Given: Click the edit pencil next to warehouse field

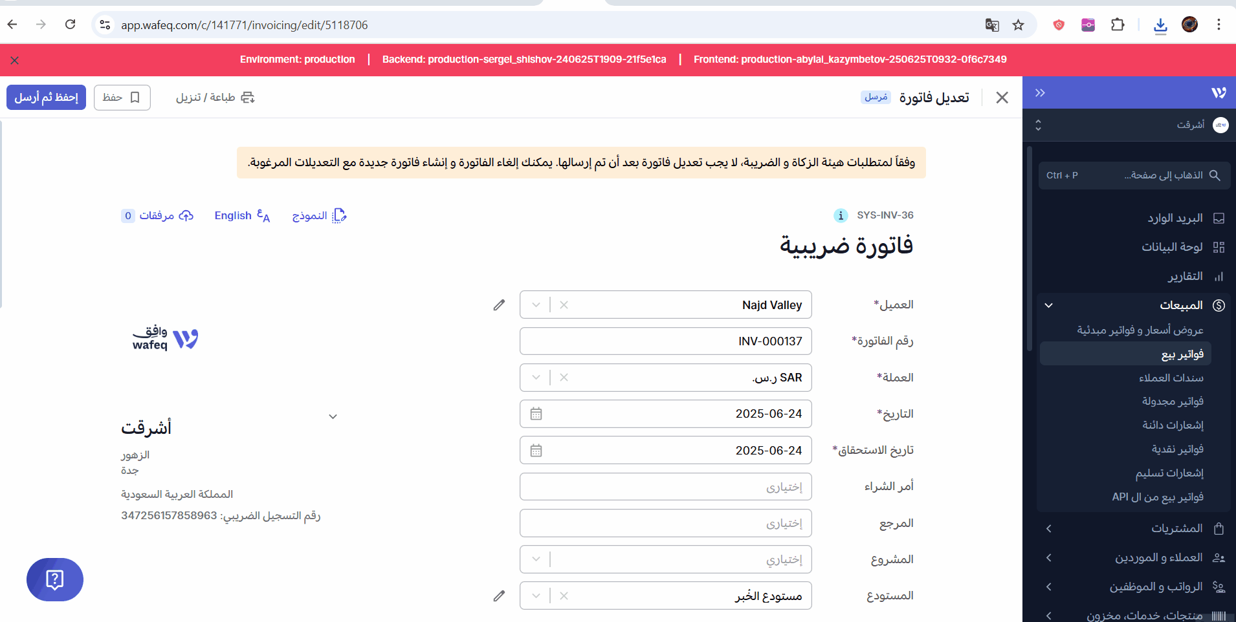Looking at the screenshot, I should click(x=499, y=595).
